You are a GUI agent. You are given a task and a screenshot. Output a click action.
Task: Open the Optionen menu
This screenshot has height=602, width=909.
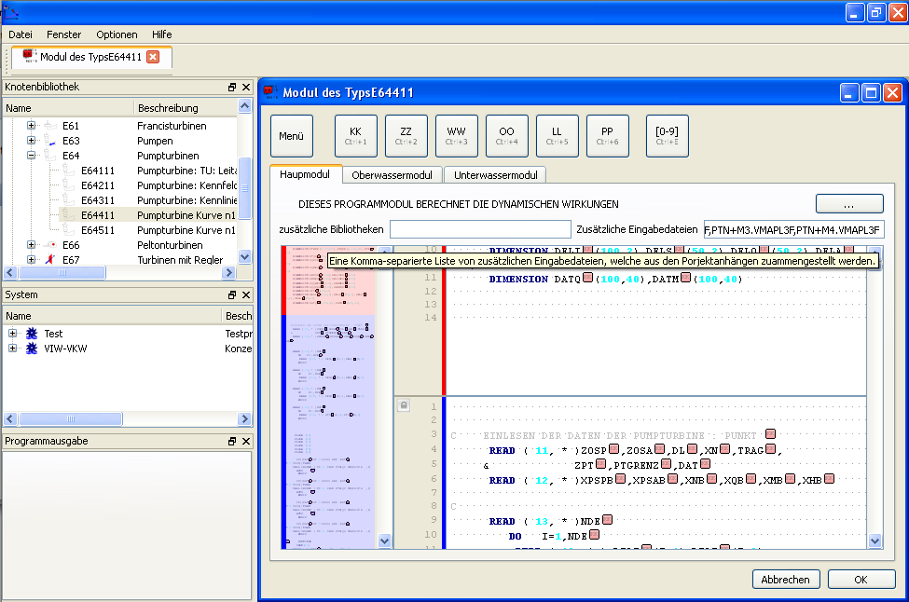[116, 34]
